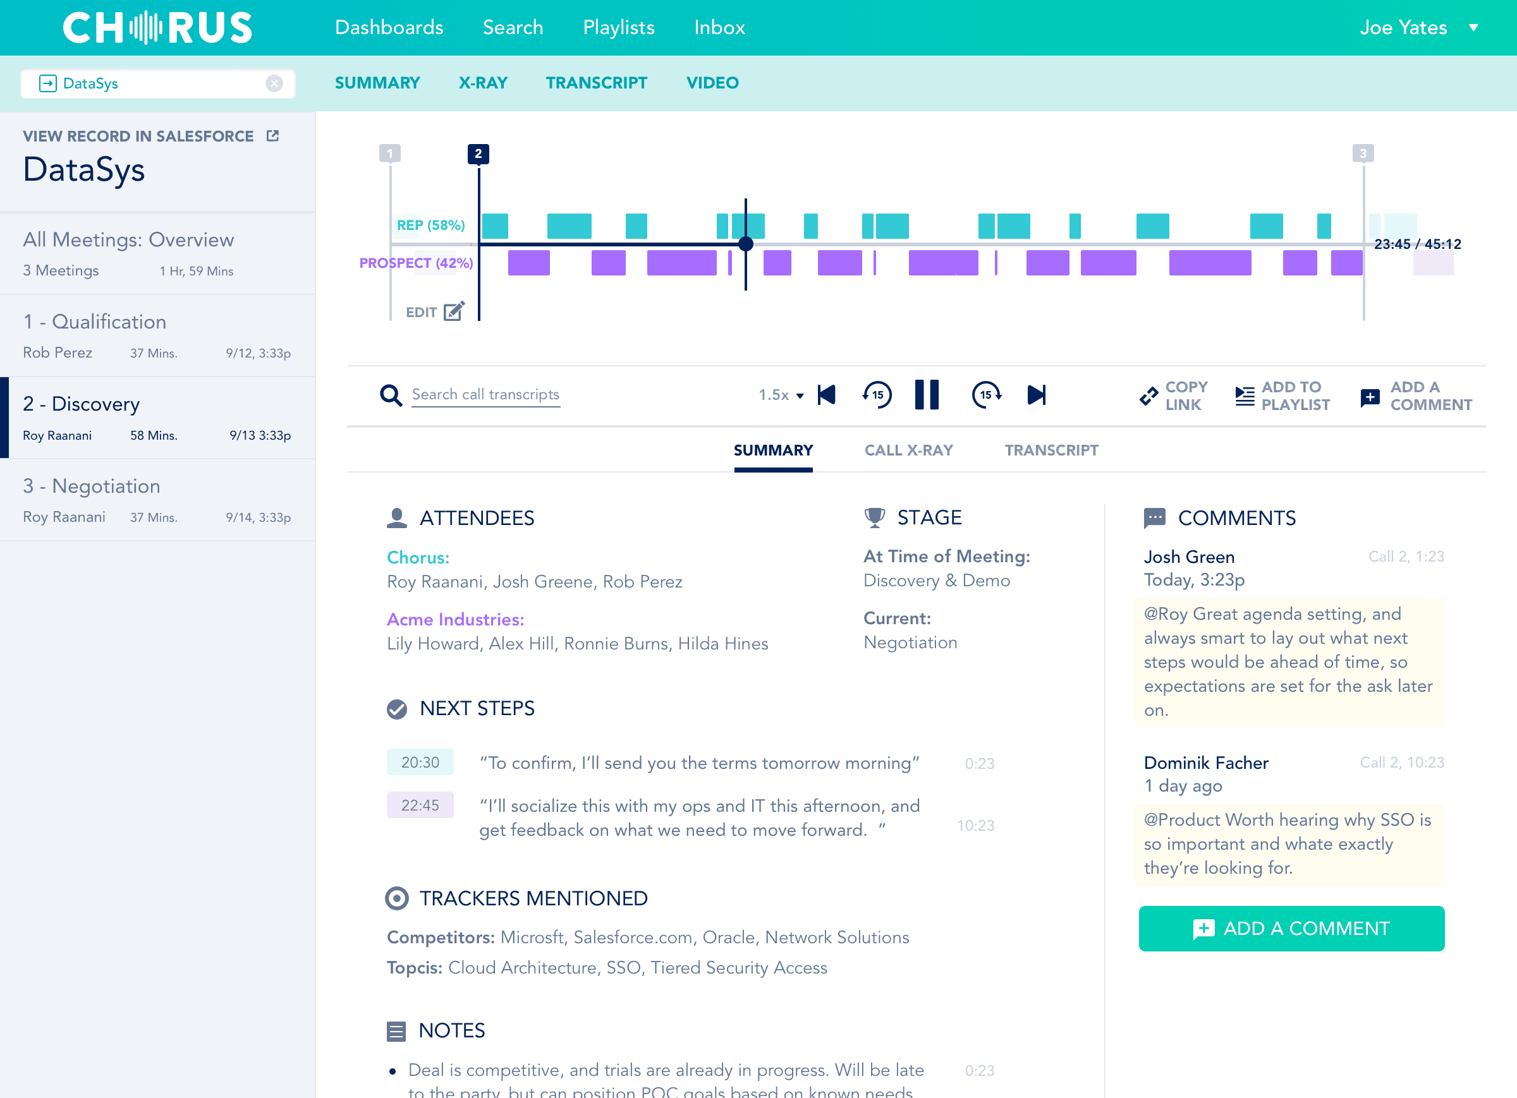Click the Competitors tracker line
Image resolution: width=1517 pixels, height=1098 pixels.
coord(648,938)
